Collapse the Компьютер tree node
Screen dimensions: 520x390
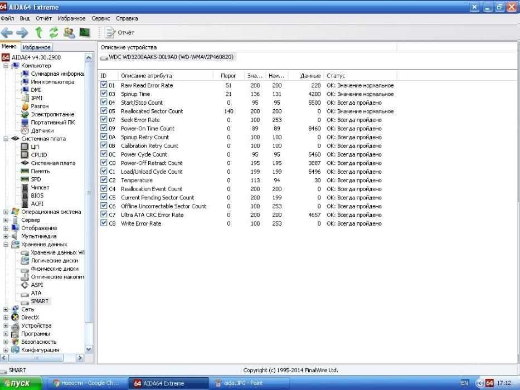click(6, 66)
